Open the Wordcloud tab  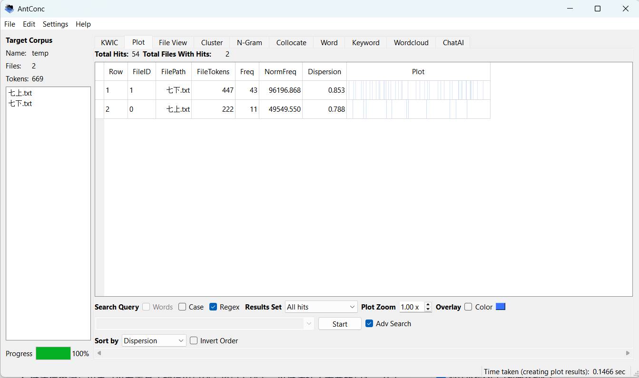[411, 43]
